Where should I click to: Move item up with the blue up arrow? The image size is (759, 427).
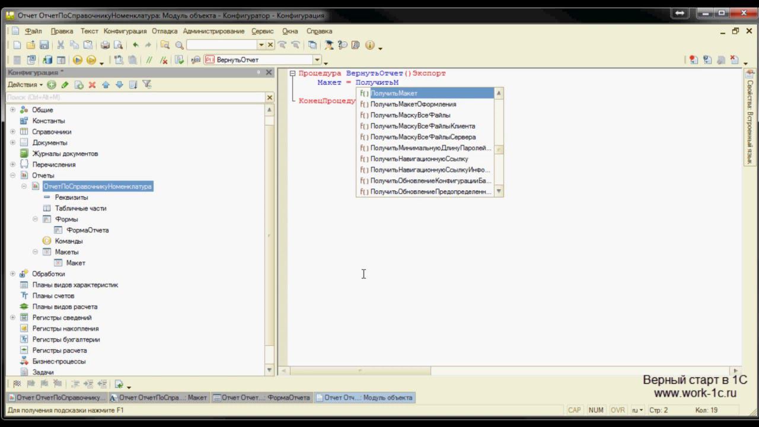(x=106, y=85)
